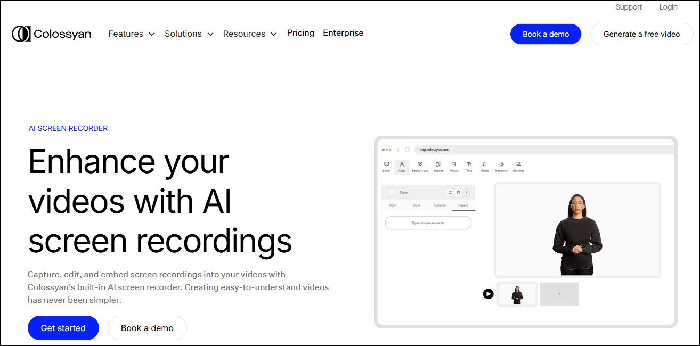
Task: Click the white Book a demo button below headline
Action: tap(147, 328)
